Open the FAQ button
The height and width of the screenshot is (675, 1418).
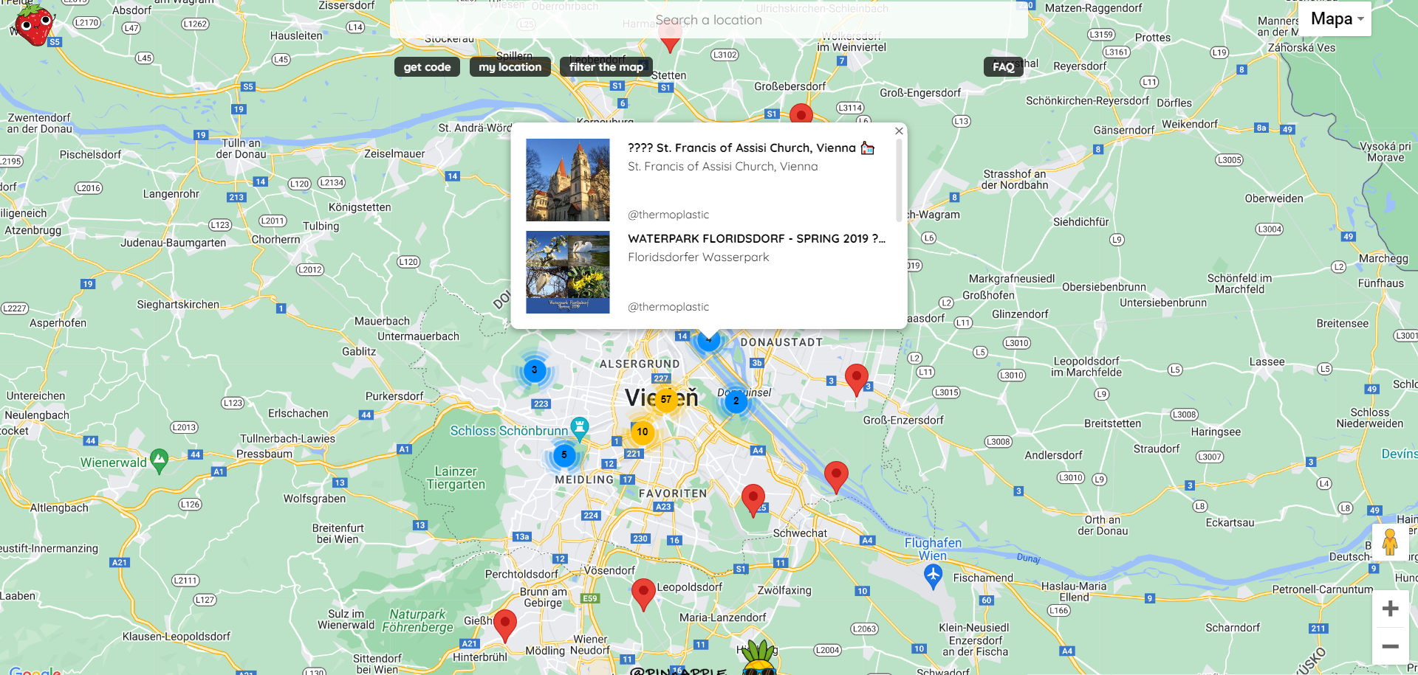coord(1003,67)
